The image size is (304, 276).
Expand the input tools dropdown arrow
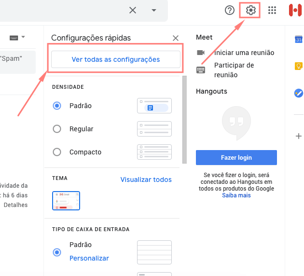[x=23, y=37]
